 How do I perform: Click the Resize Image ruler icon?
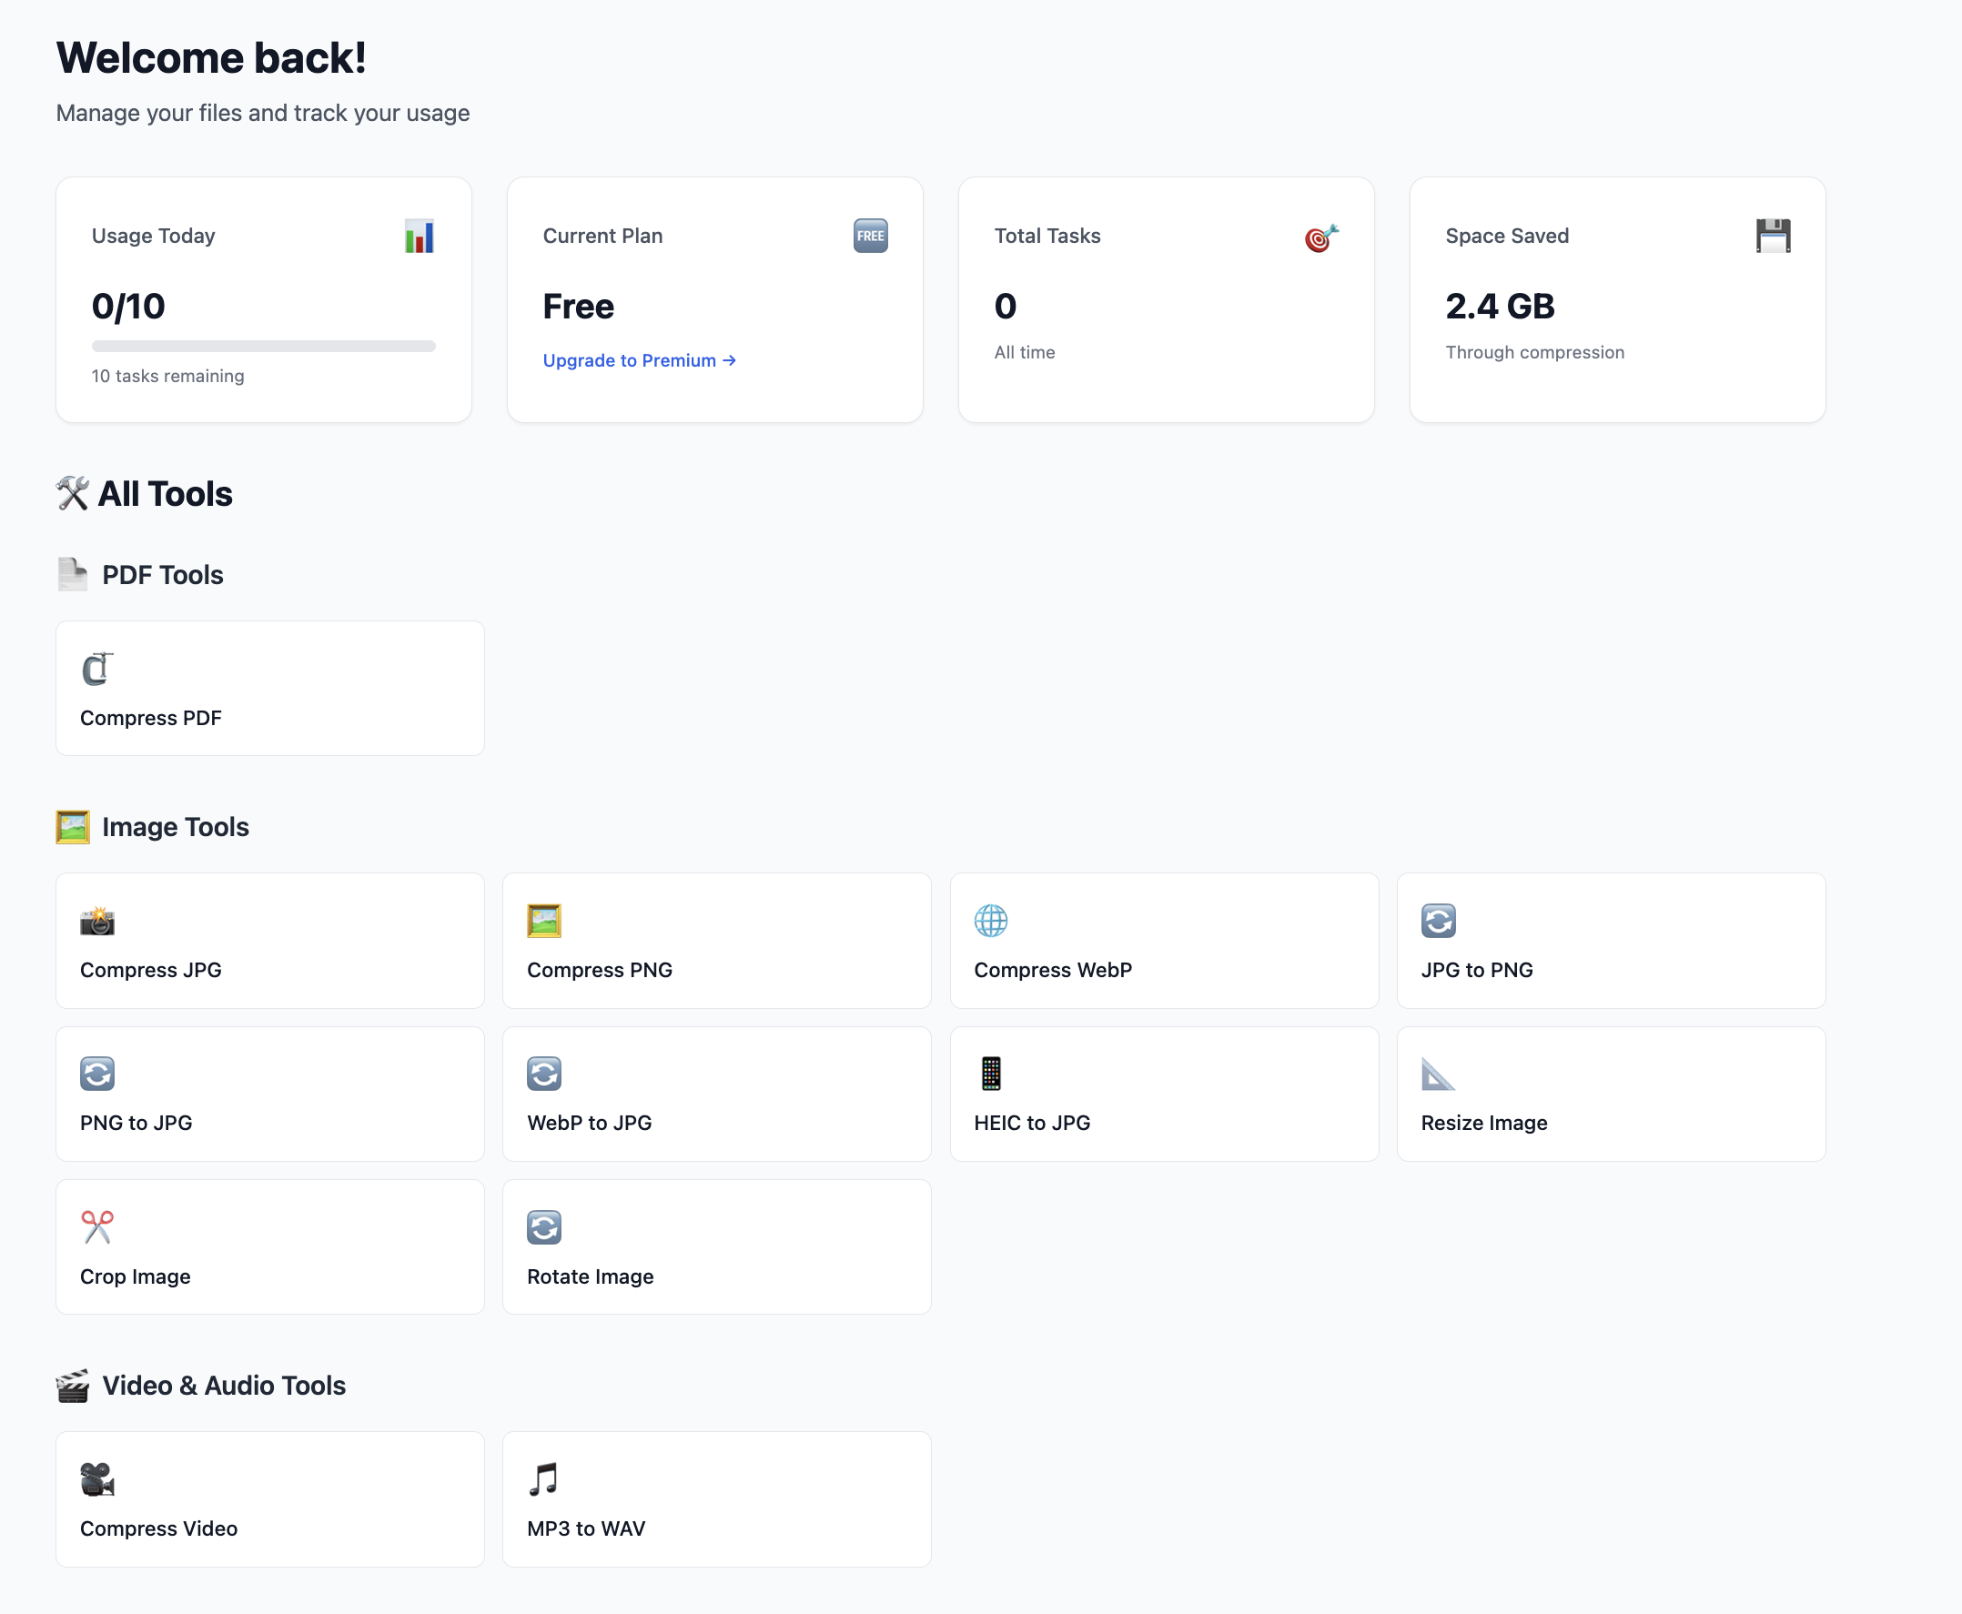point(1437,1073)
